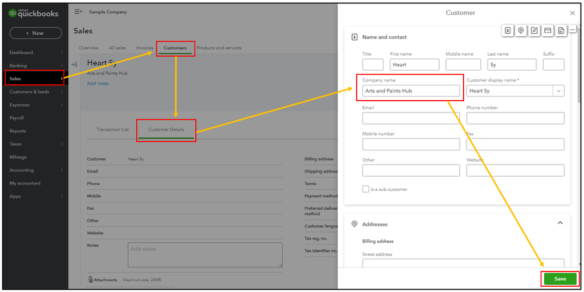Click into the Middle name field
Screen dimensions: 584x292
[x=463, y=64]
